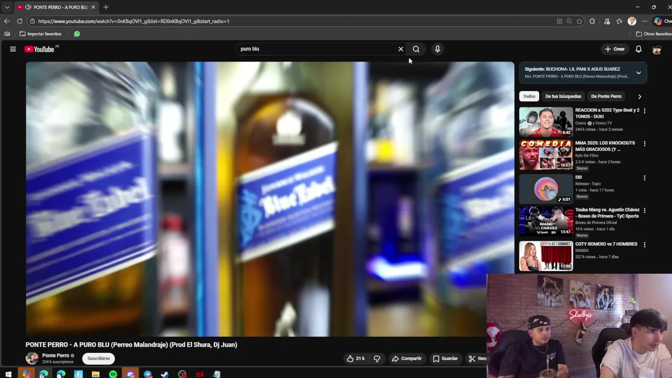
Task: Save the video with Guardar
Action: (x=445, y=359)
